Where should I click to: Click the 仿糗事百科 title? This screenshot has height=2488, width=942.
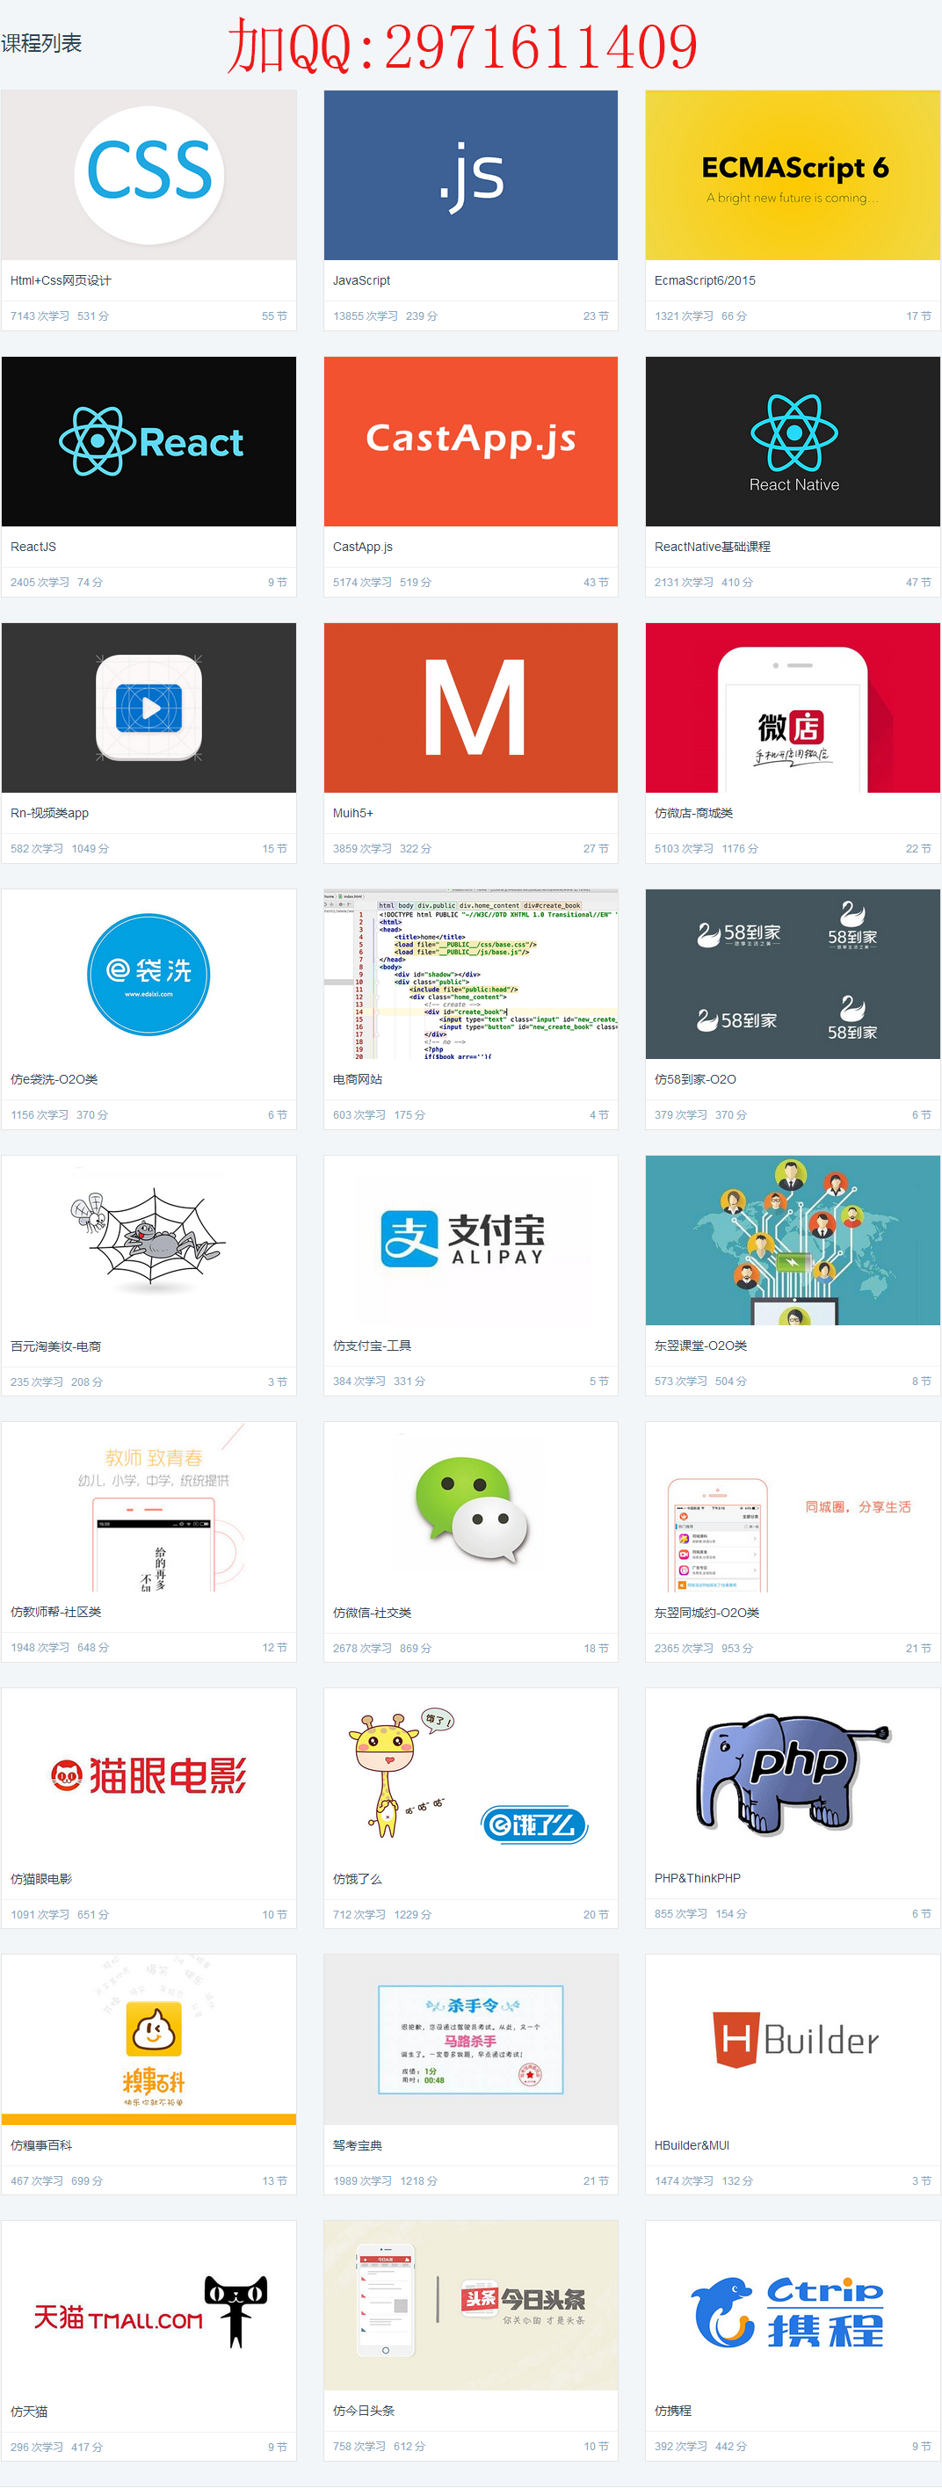[40, 2145]
